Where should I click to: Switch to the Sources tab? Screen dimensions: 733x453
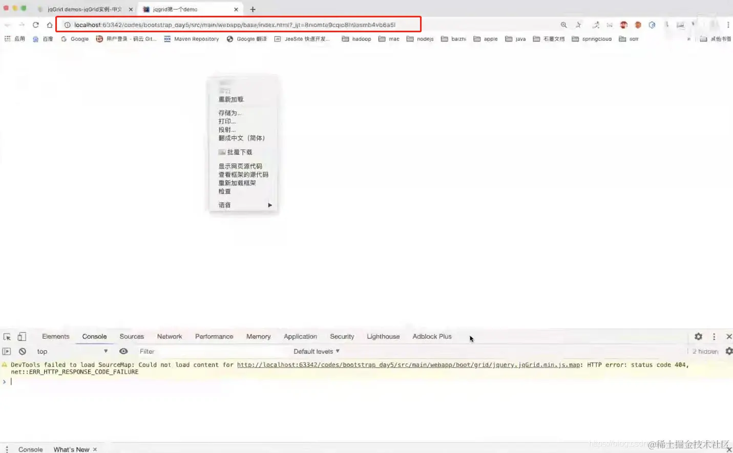point(132,336)
